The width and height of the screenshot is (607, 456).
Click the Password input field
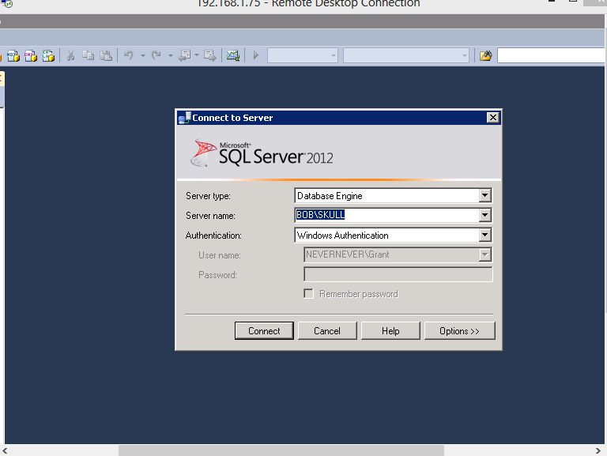coord(398,274)
